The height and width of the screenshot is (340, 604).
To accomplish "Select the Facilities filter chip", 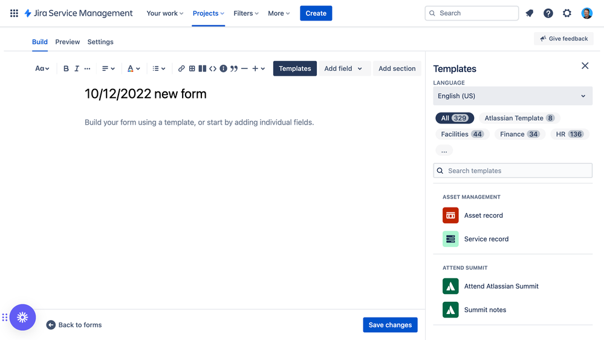I will coord(462,134).
